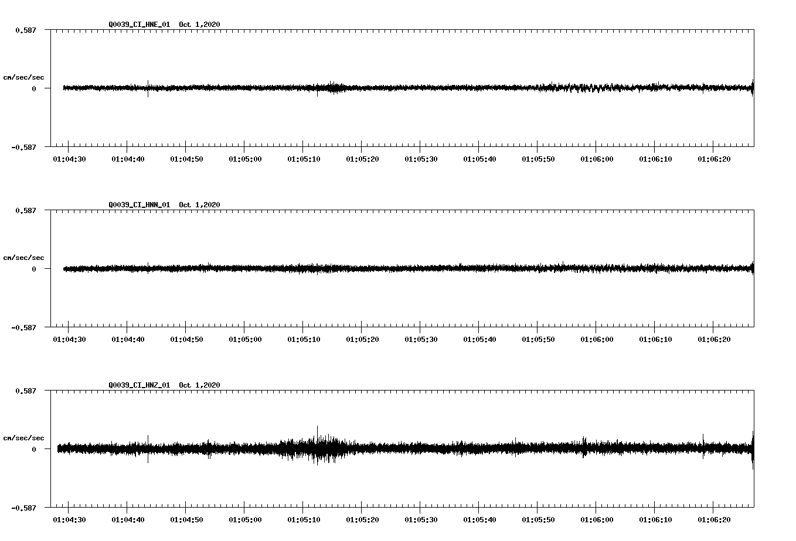Click the cm/sec/sec label on the bottom plot
Screen dimensions: 796x541
(x=24, y=437)
